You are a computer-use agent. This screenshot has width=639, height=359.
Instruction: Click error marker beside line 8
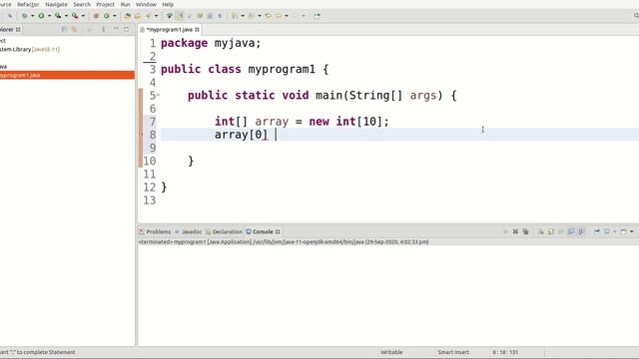(x=141, y=134)
